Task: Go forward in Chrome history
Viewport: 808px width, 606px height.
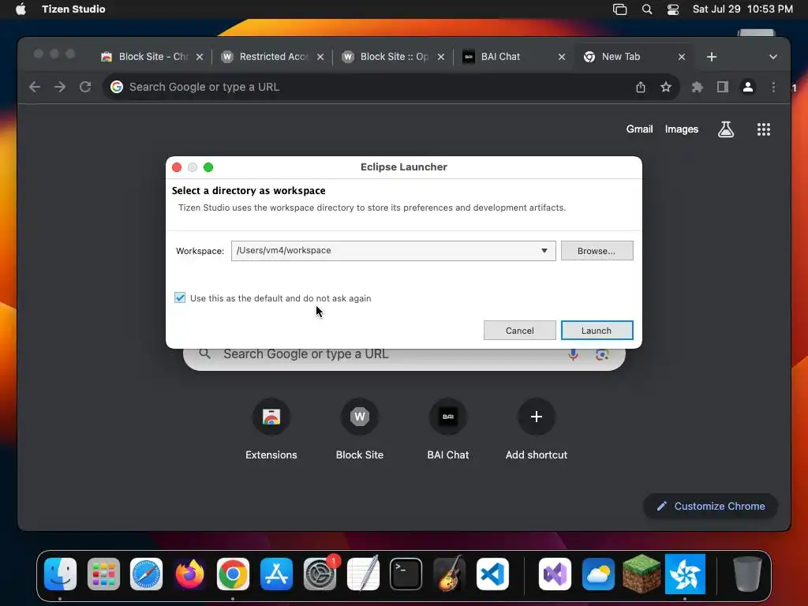Action: tap(60, 87)
